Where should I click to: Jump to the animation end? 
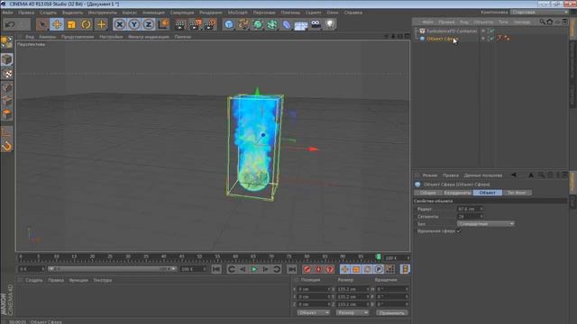pyautogui.click(x=292, y=269)
